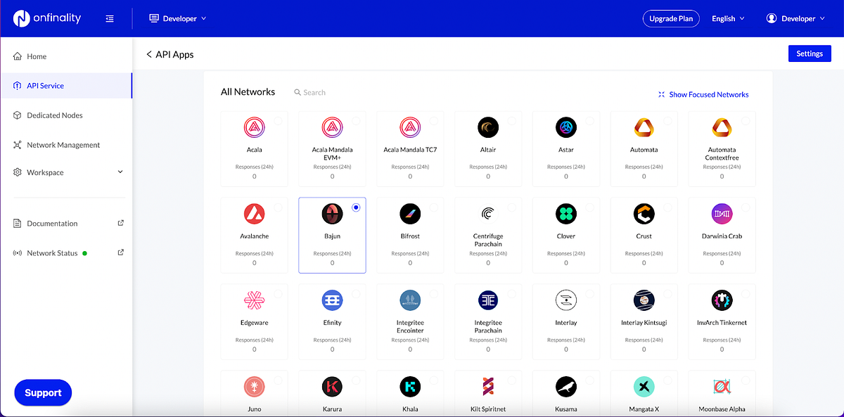Screen dimensions: 844x417
Task: Click the Clover green logo
Action: point(566,214)
